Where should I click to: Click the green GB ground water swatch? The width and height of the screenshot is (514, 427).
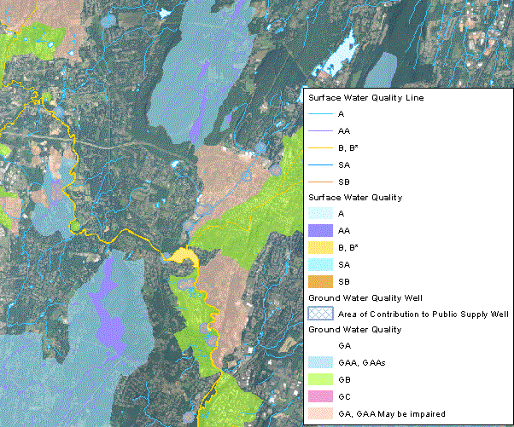pyautogui.click(x=320, y=379)
